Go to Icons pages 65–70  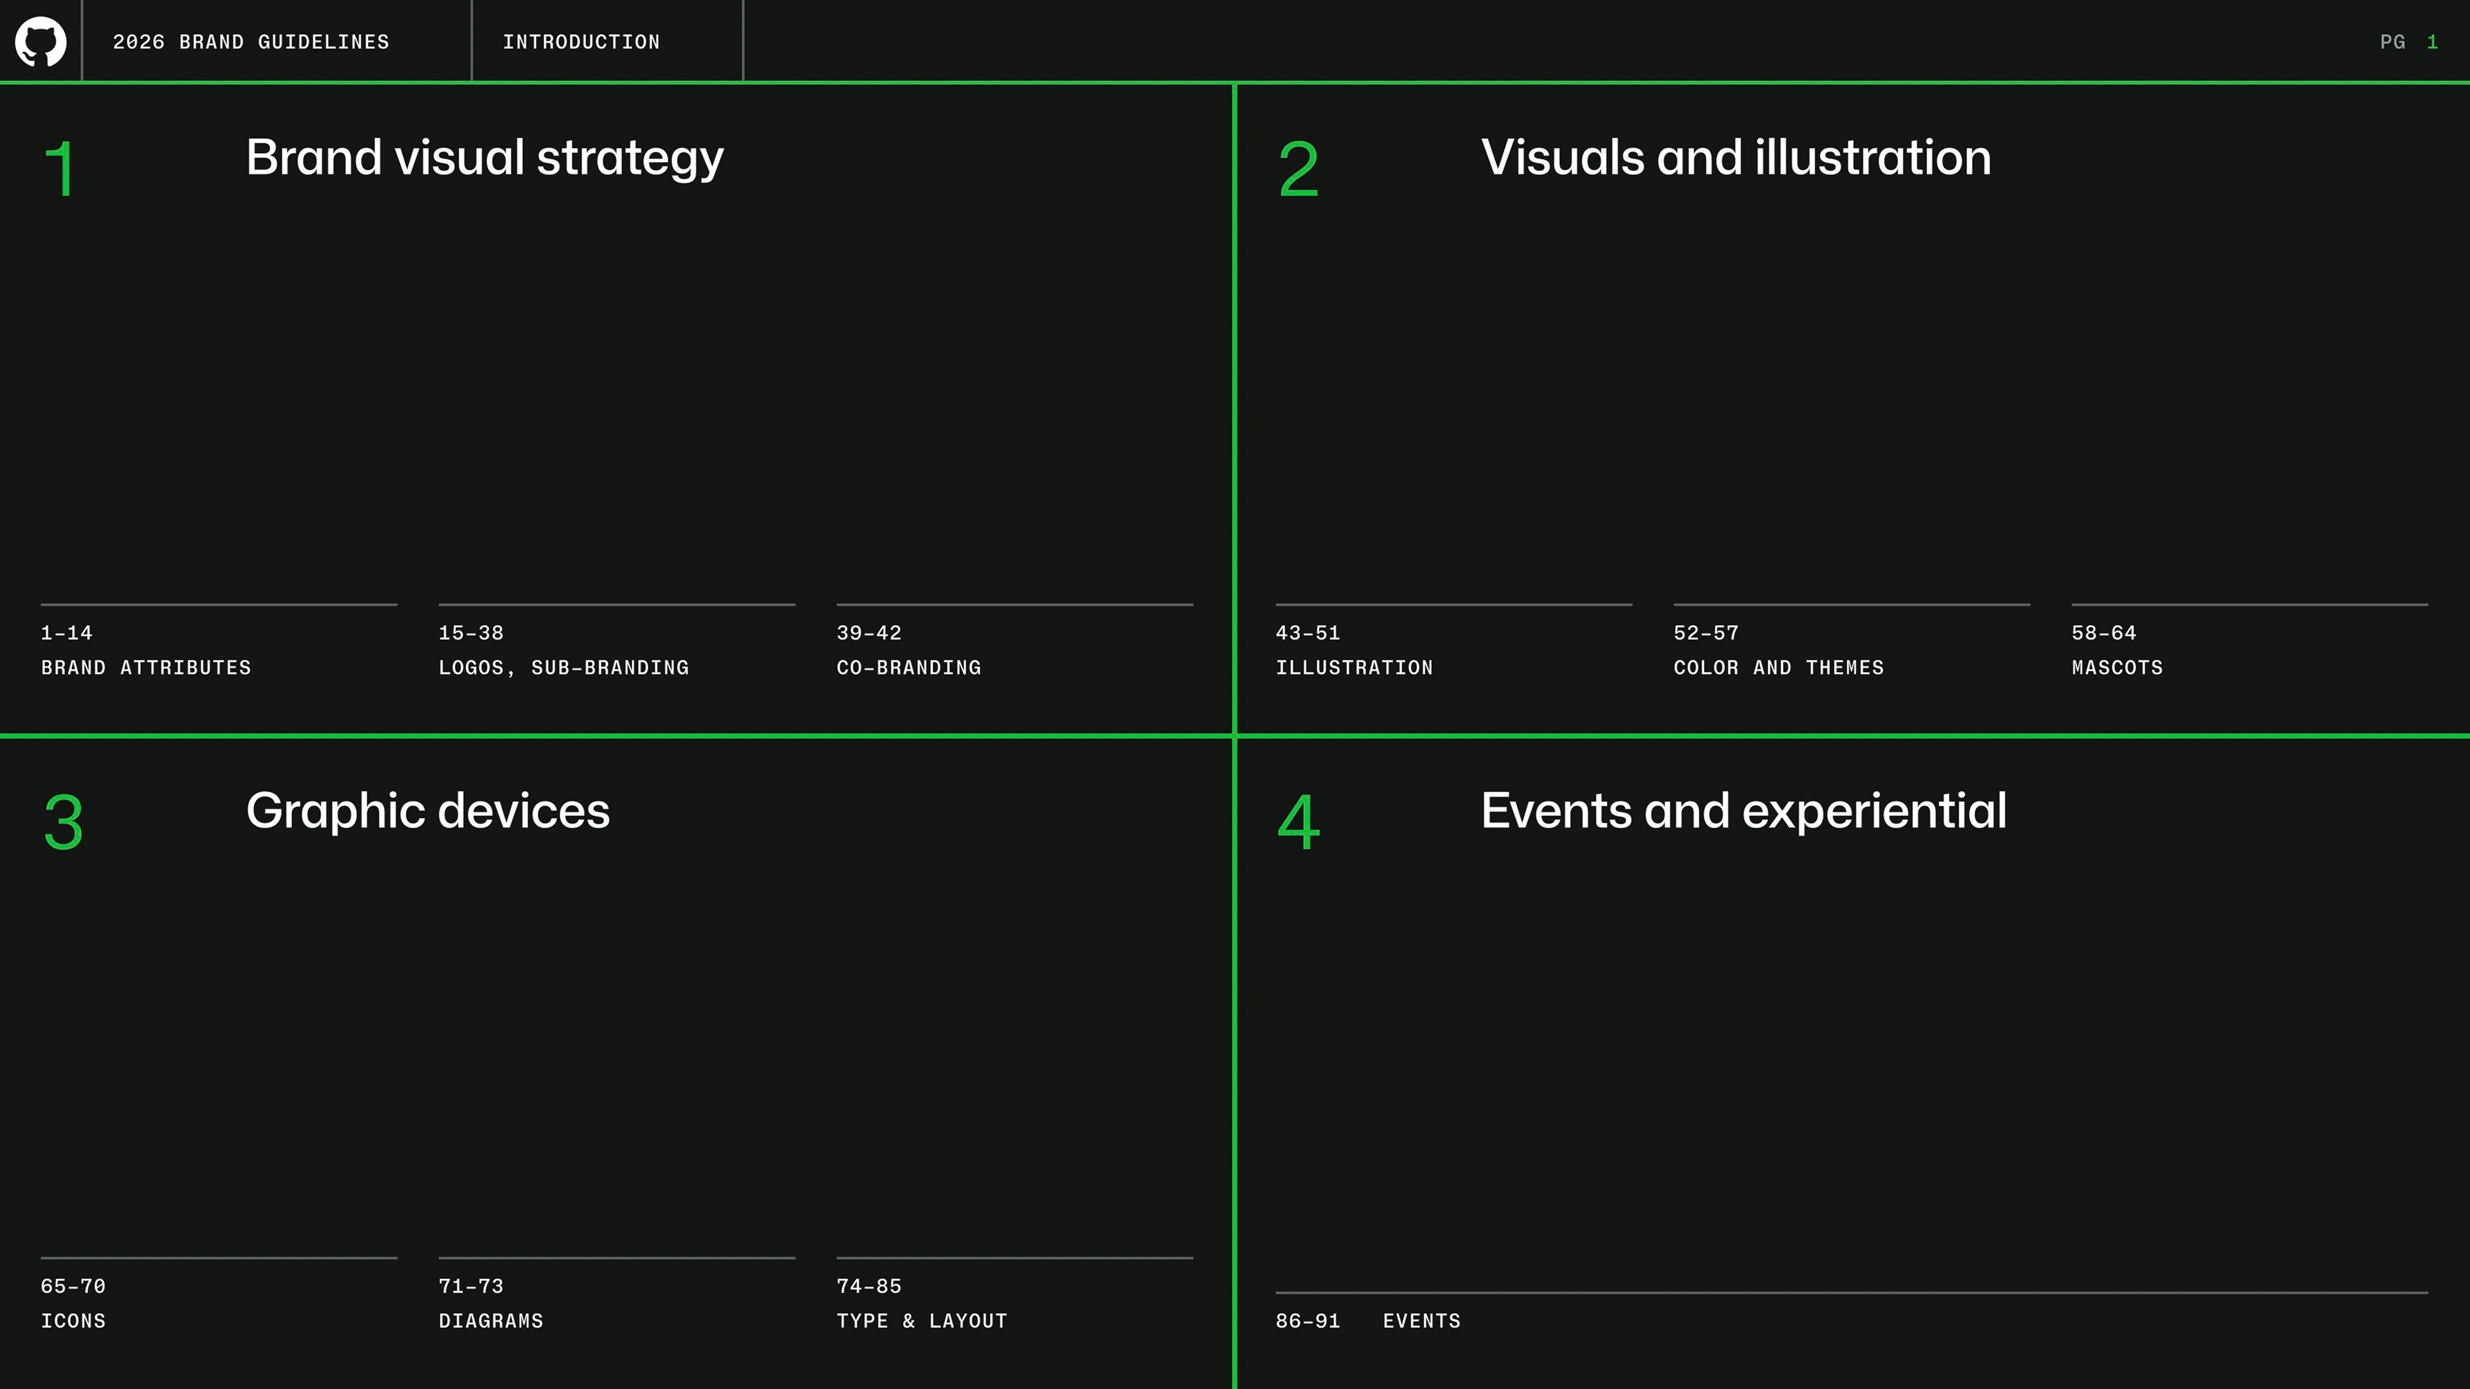73,1303
